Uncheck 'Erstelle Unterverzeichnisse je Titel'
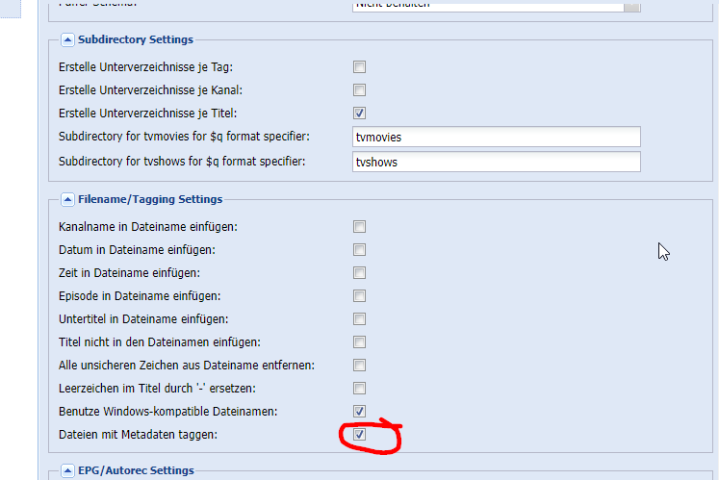This screenshot has height=480, width=719. point(360,113)
